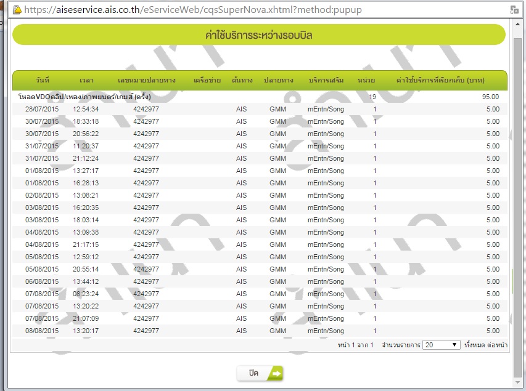Viewport: 526px width, 391px height.
Task: Click the ทั้งหมด ต่อหน้า label
Action: (x=486, y=345)
